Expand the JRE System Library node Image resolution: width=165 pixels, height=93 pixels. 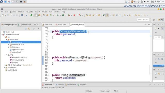pos(4,65)
